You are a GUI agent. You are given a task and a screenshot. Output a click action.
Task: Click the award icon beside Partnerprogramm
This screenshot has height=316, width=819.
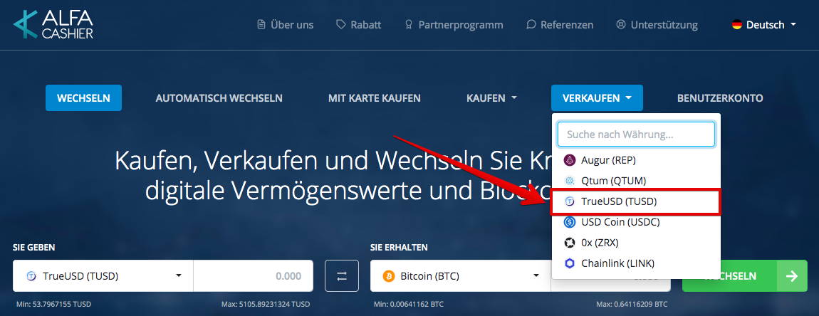coord(409,24)
